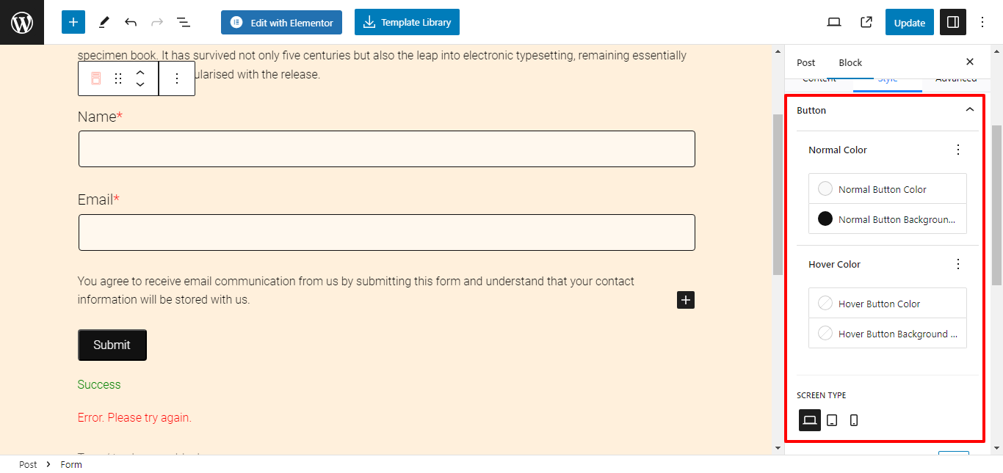Switch to the Post tab
1003x473 pixels.
[806, 62]
